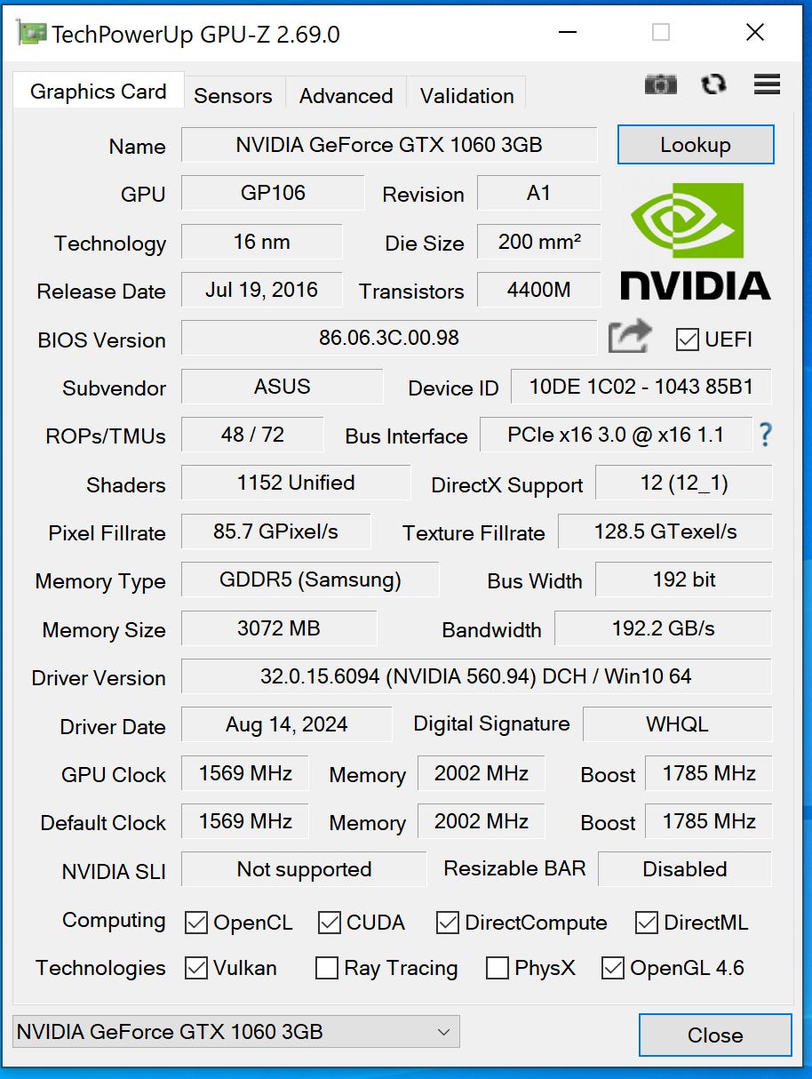Toggle the Ray Tracing checkbox
This screenshot has width=812, height=1079.
click(x=327, y=968)
